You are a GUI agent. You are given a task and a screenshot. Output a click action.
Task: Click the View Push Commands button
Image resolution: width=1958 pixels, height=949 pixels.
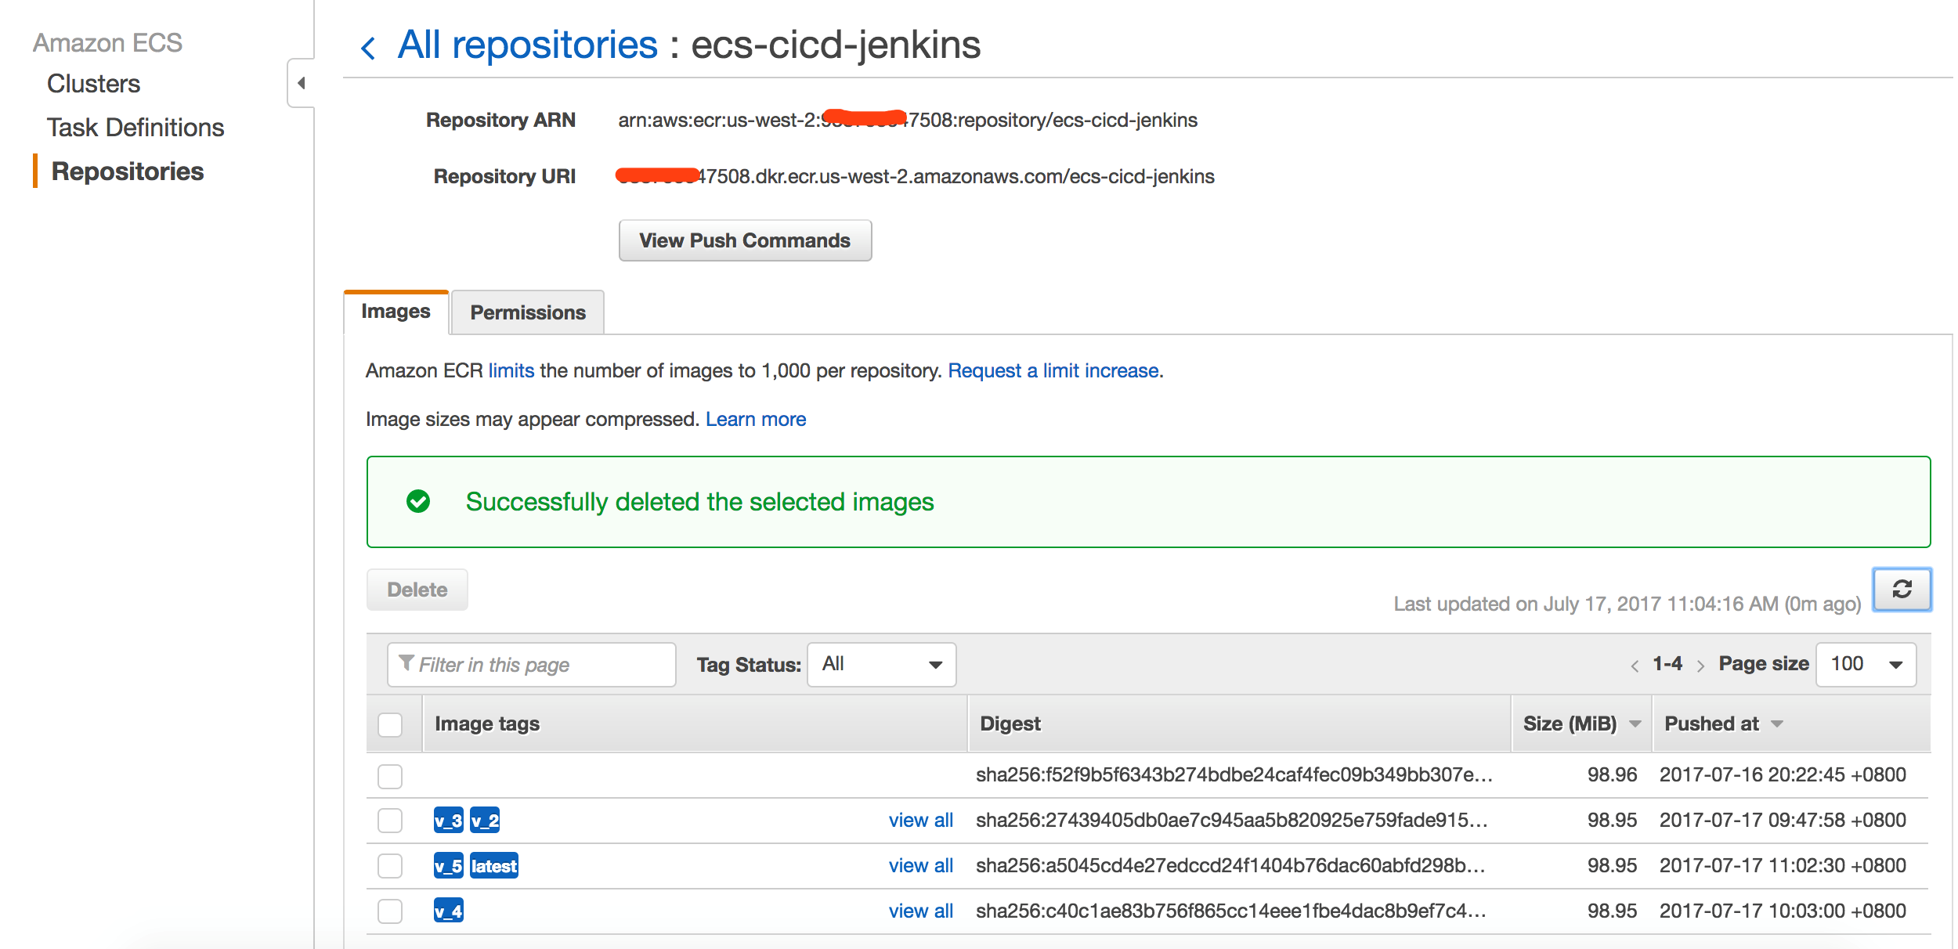(x=744, y=240)
